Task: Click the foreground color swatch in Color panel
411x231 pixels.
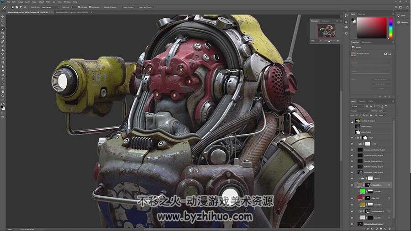Action: click(x=353, y=19)
